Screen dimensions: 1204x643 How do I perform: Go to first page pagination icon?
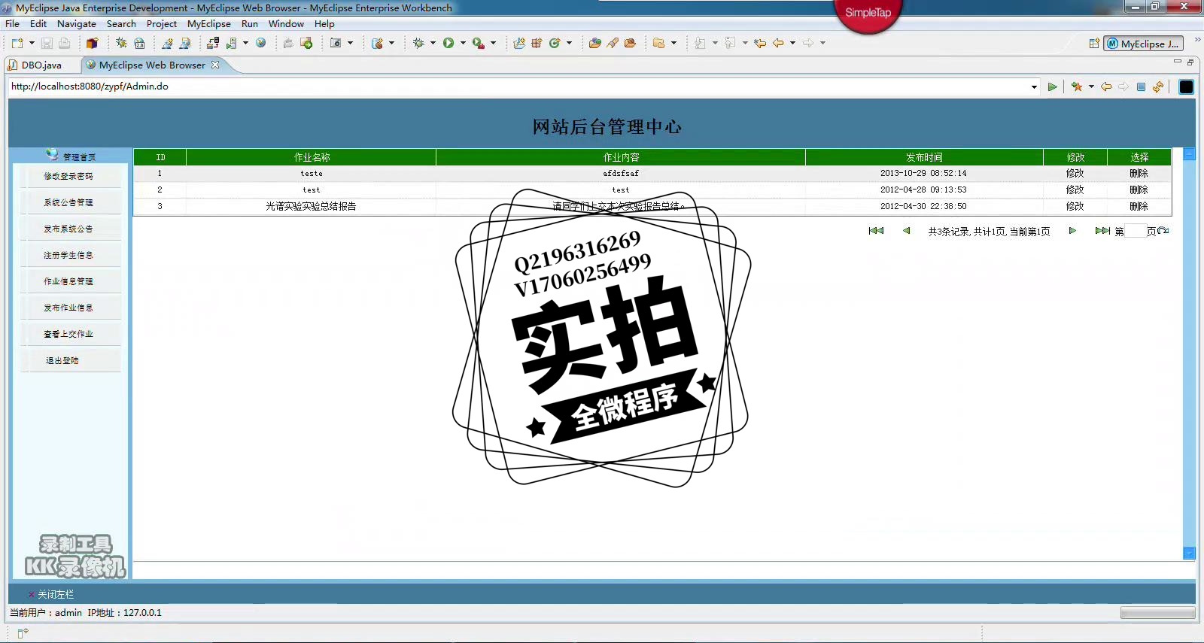pyautogui.click(x=876, y=231)
